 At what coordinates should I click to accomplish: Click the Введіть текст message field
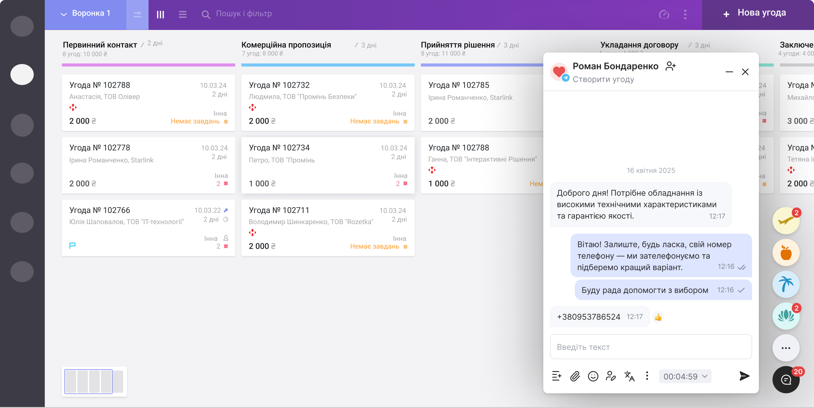(x=651, y=347)
